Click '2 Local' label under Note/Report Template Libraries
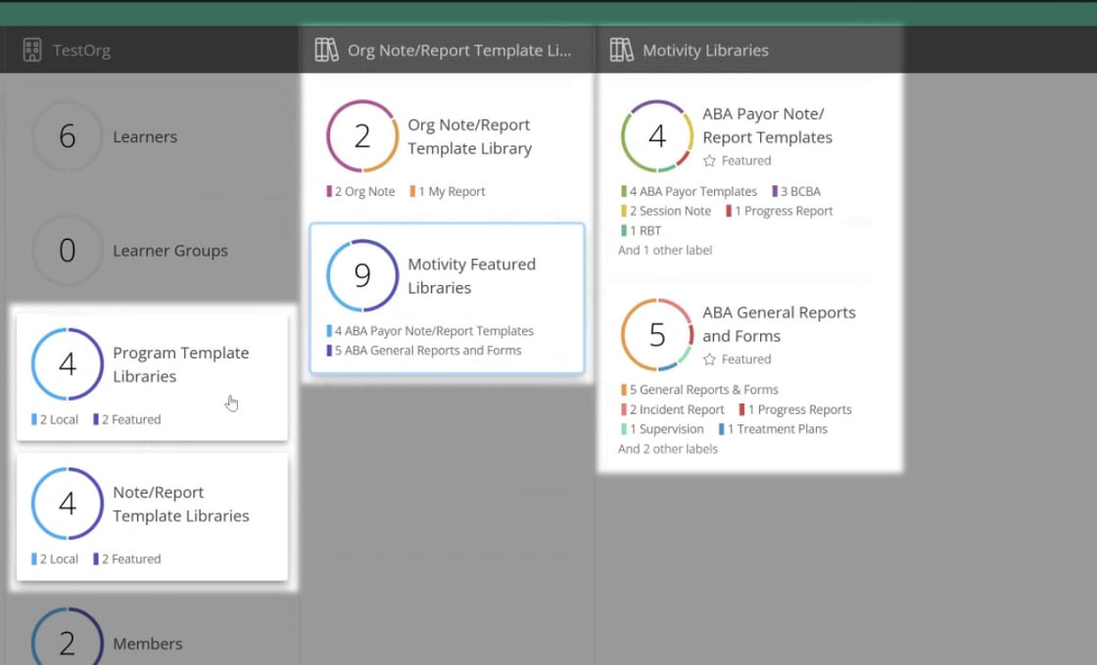The height and width of the screenshot is (665, 1097). point(55,559)
